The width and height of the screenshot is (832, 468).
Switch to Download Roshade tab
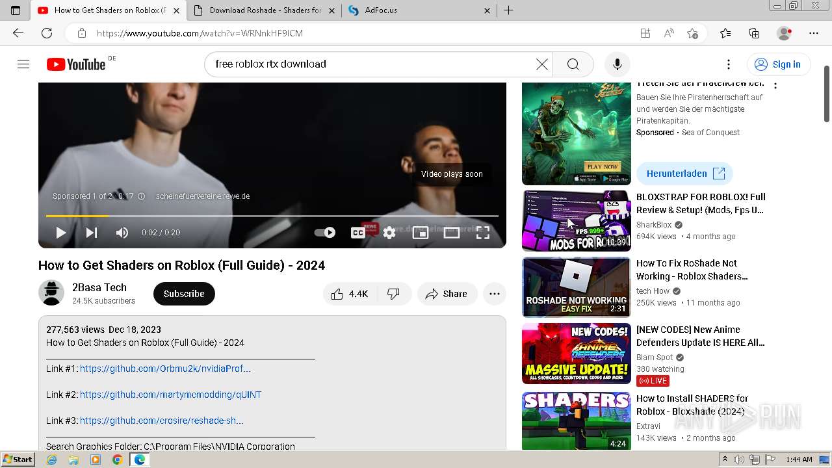pyautogui.click(x=265, y=10)
